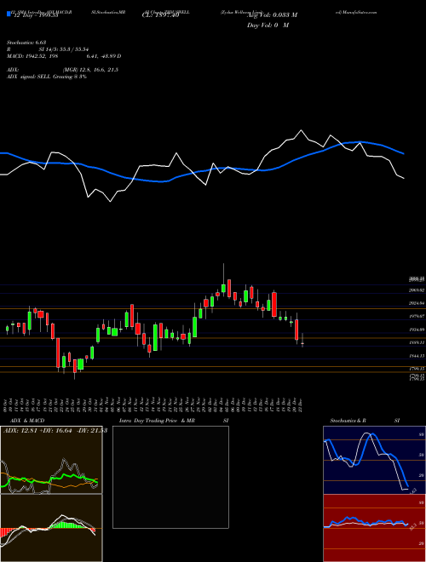Click the 1979.97 price axis label

417,316
